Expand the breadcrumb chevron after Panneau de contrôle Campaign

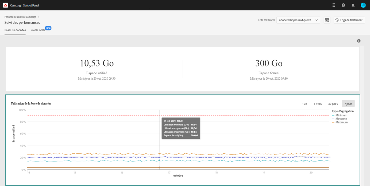[39, 17]
